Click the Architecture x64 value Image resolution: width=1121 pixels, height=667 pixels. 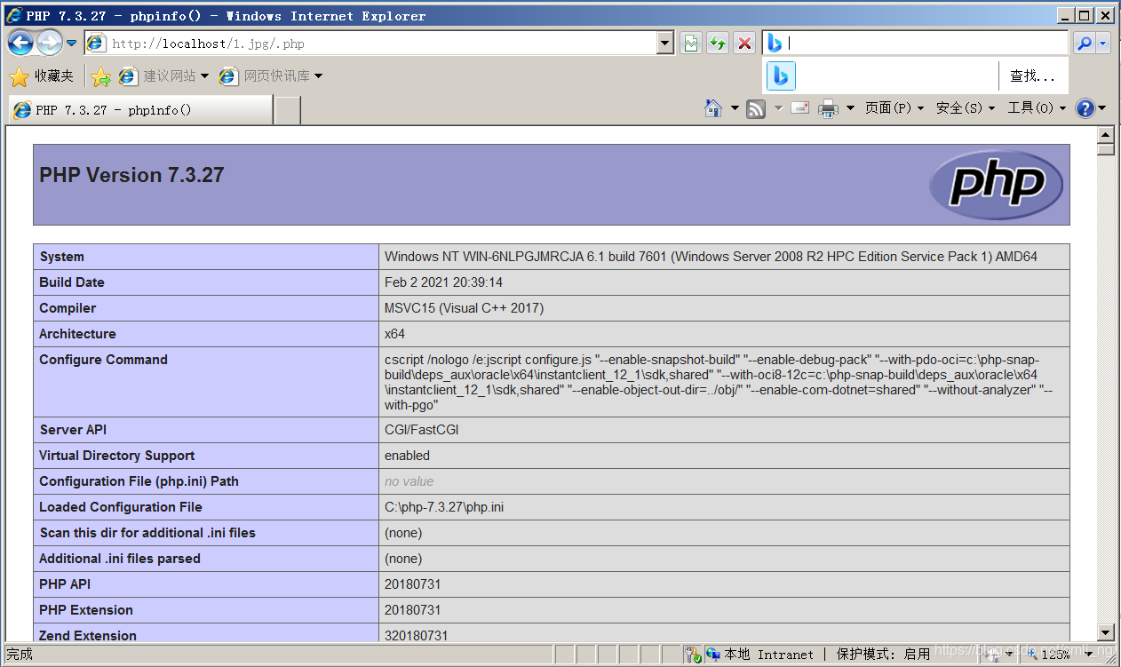pos(394,334)
